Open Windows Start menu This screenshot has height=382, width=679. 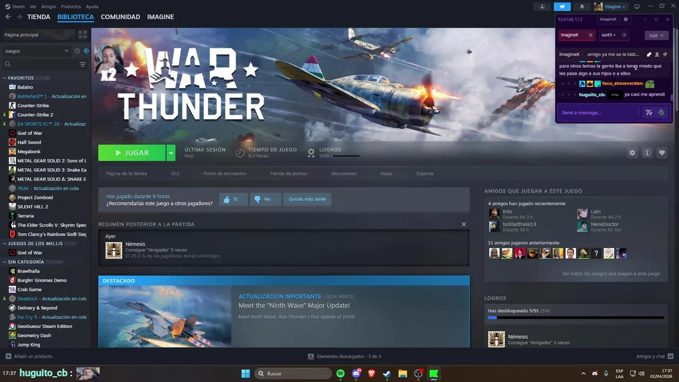click(246, 374)
